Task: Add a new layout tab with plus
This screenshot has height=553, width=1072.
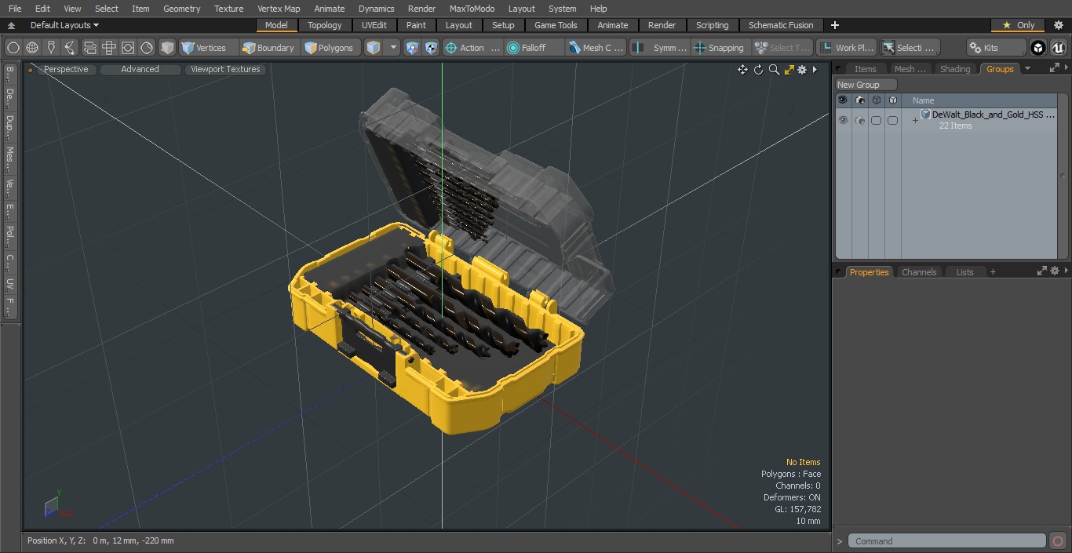Action: click(834, 25)
